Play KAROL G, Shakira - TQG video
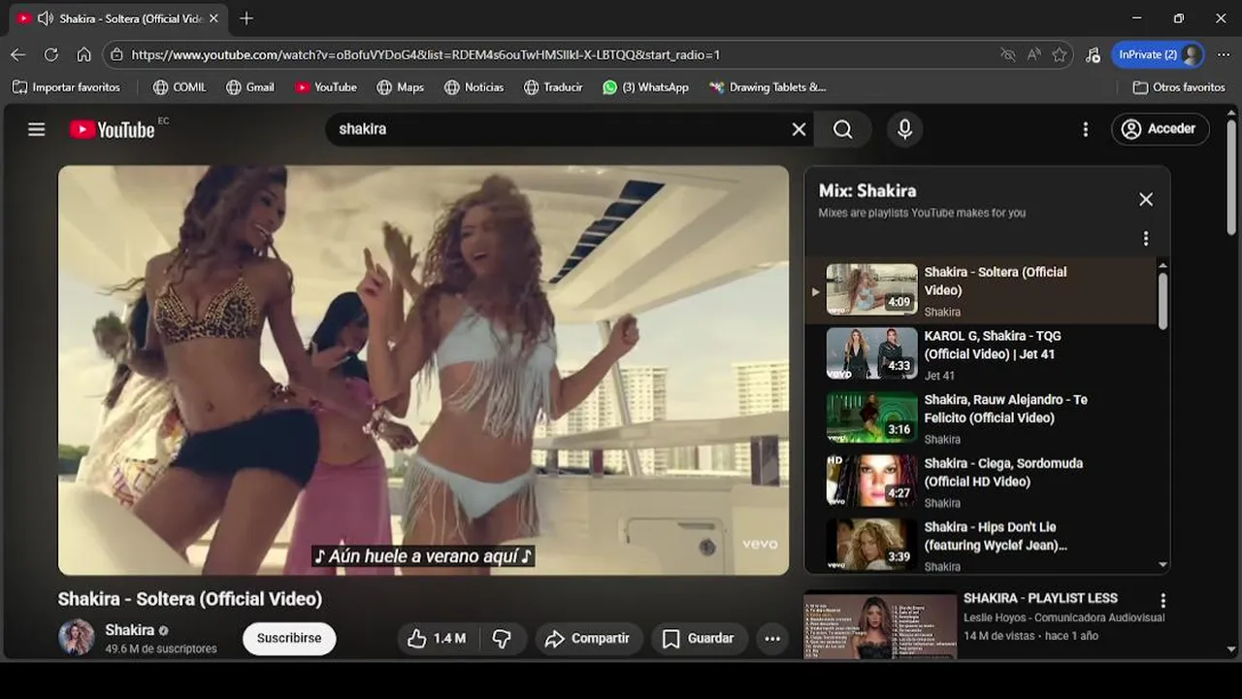 [x=980, y=354]
